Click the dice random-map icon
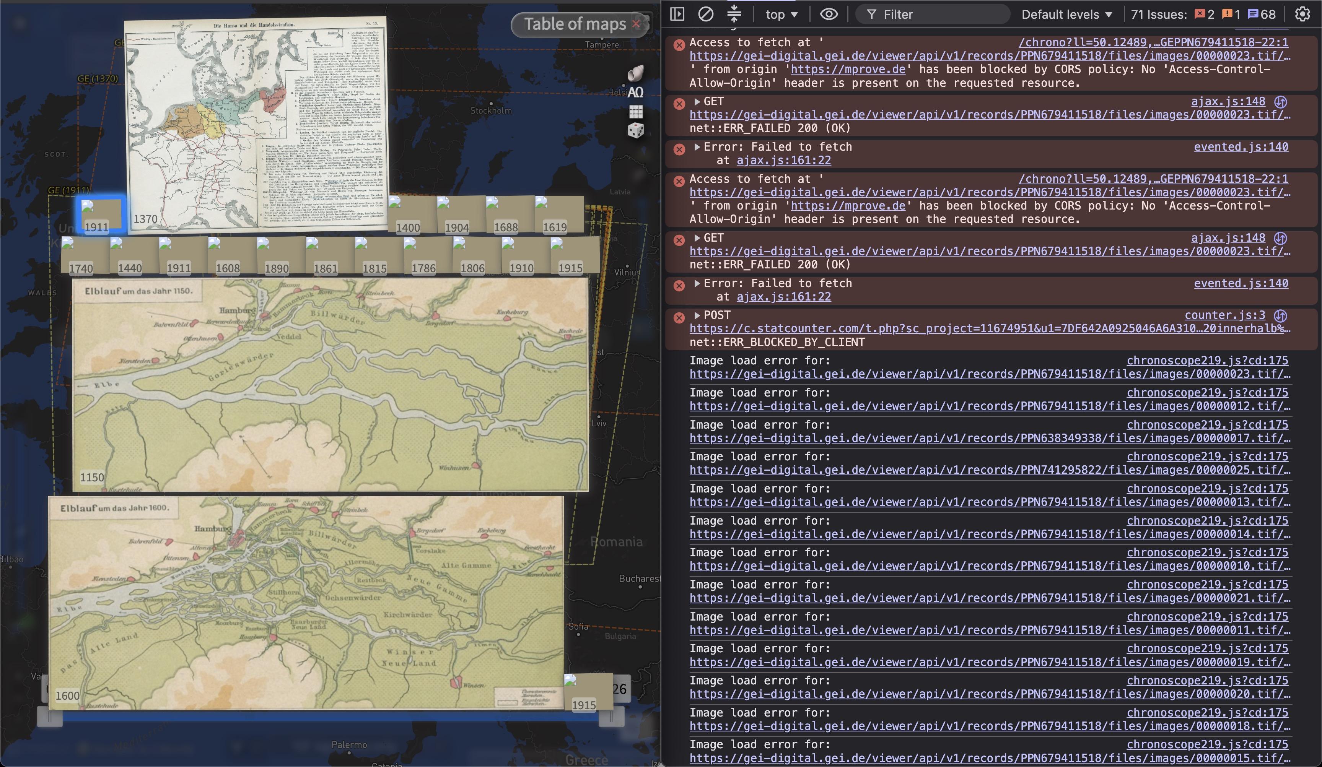This screenshot has width=1322, height=767. pos(636,130)
